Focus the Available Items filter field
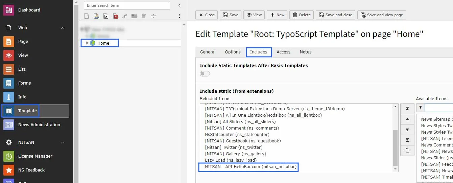This screenshot has height=183, width=453. 439,108
